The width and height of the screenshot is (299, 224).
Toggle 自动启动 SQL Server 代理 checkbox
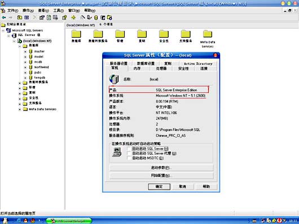[x=129, y=154]
